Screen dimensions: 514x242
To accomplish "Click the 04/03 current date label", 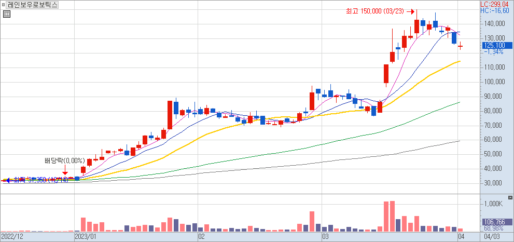I will 492,236.
